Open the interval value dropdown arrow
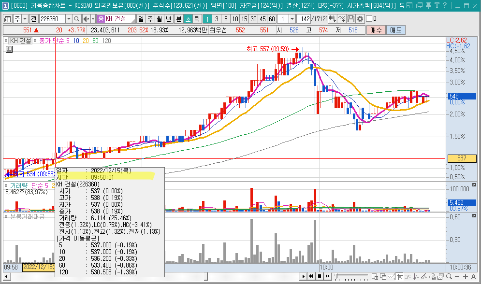481x284 pixels. pos(292,19)
